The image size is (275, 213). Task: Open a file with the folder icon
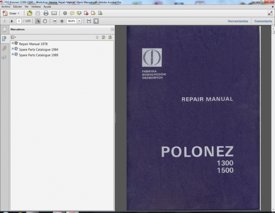pos(30,13)
